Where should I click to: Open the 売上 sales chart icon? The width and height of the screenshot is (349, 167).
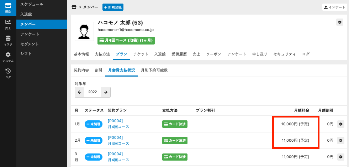pyautogui.click(x=8, y=24)
